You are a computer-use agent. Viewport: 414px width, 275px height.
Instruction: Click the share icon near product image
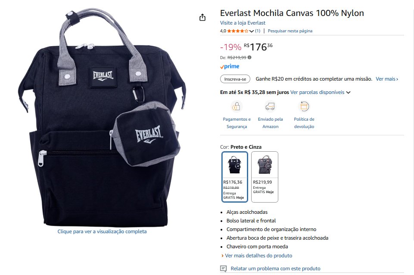[202, 17]
